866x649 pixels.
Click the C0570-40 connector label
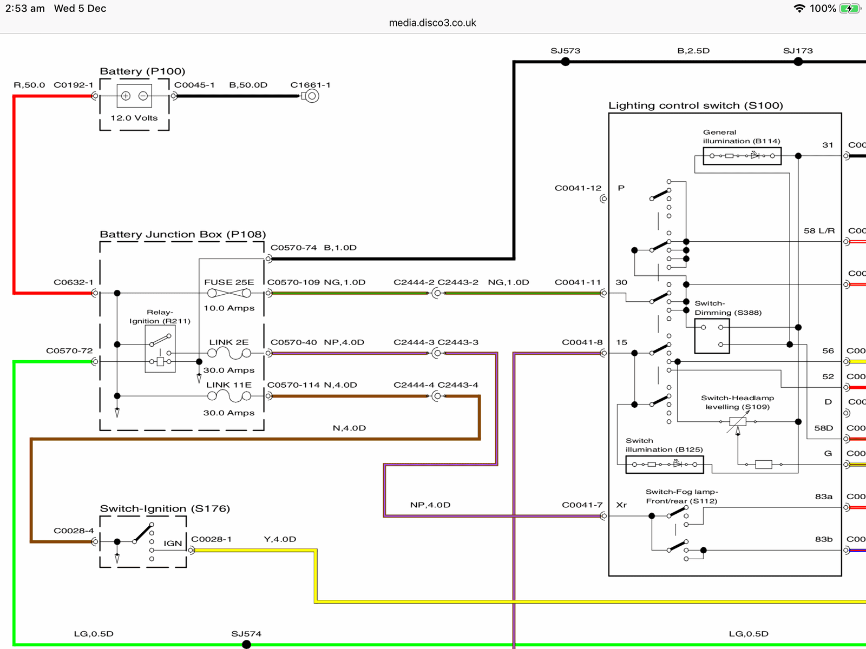pyautogui.click(x=294, y=342)
